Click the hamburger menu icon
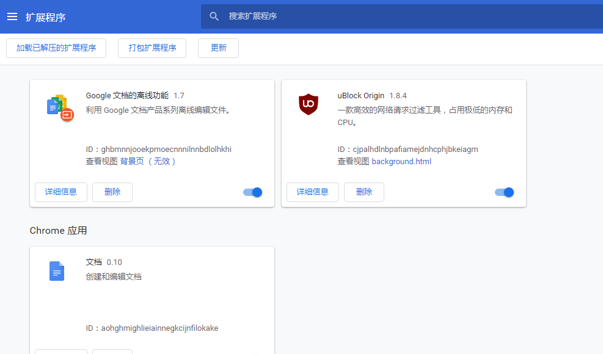The image size is (603, 354). 12,16
